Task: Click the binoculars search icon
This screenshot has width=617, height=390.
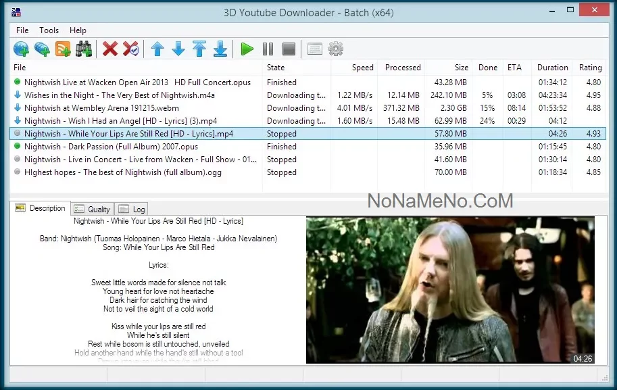Action: 84,49
